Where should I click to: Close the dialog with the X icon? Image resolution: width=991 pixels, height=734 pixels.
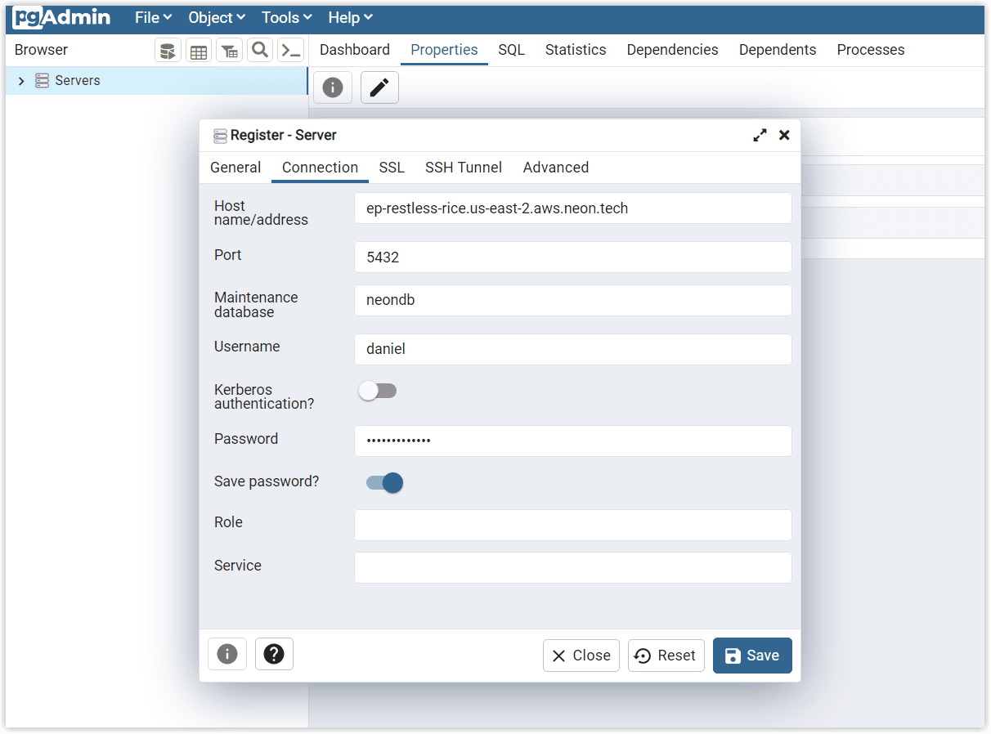784,136
